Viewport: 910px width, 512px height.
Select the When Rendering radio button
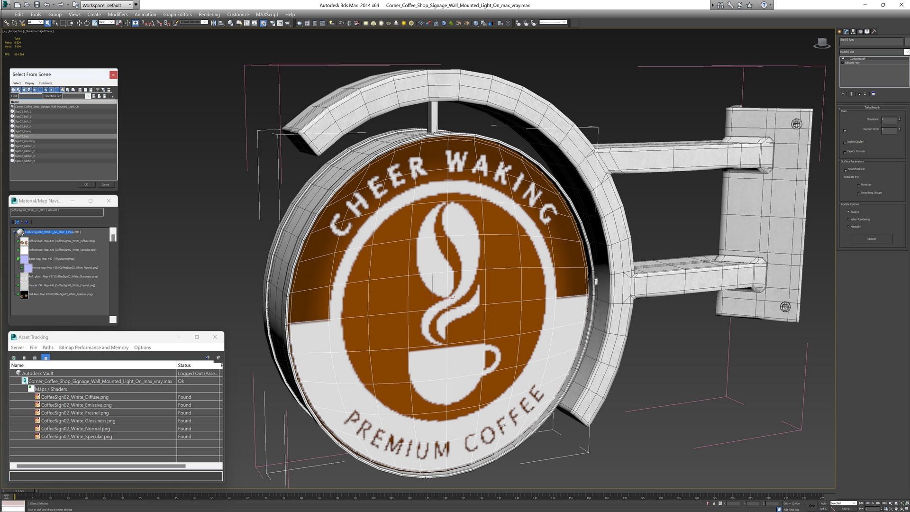tap(848, 219)
